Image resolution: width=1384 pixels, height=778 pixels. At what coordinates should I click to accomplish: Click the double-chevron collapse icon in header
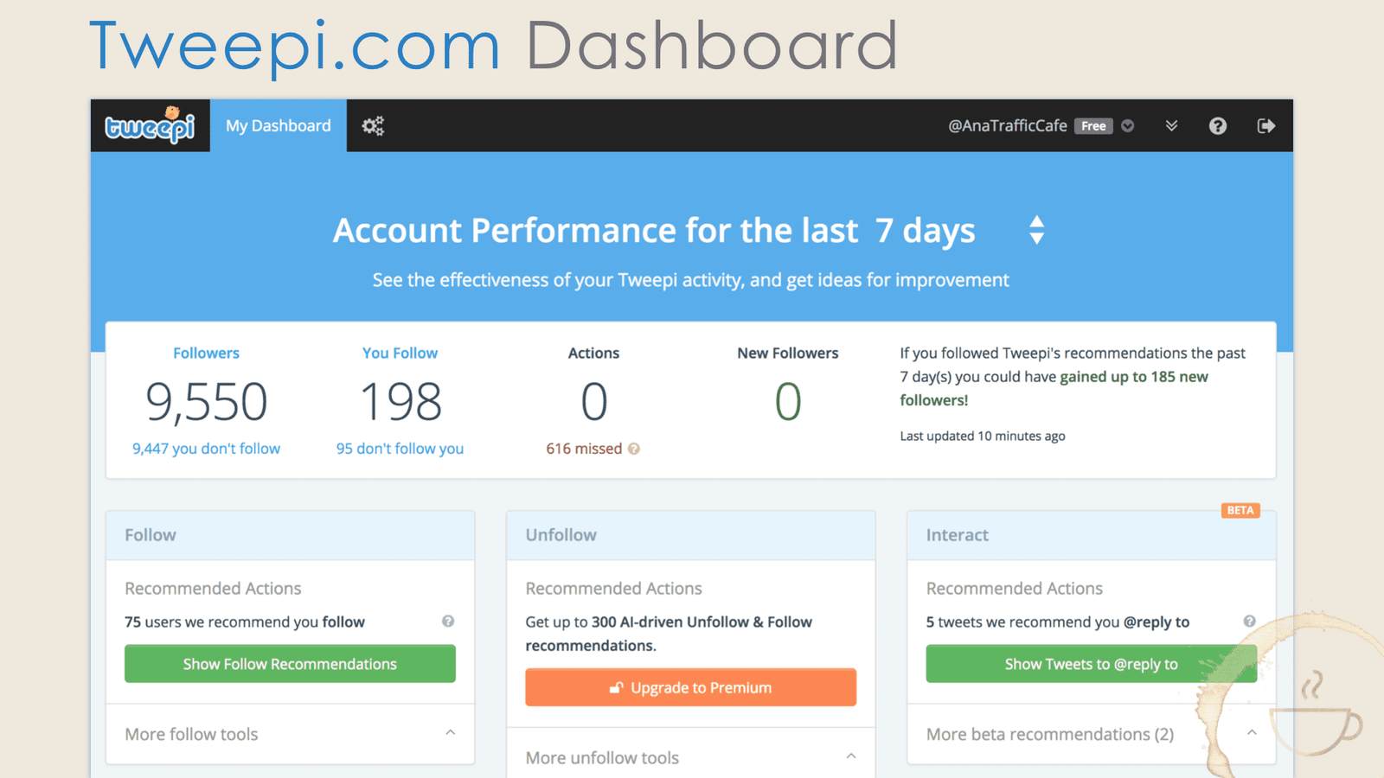click(x=1171, y=125)
